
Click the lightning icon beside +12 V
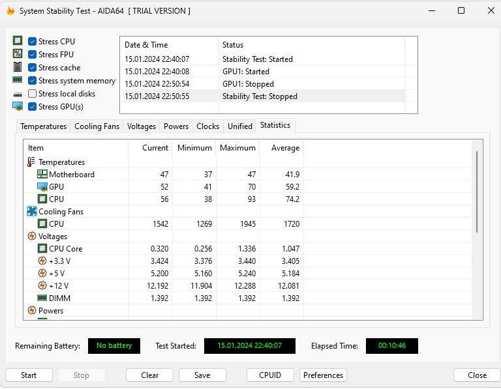tap(42, 285)
